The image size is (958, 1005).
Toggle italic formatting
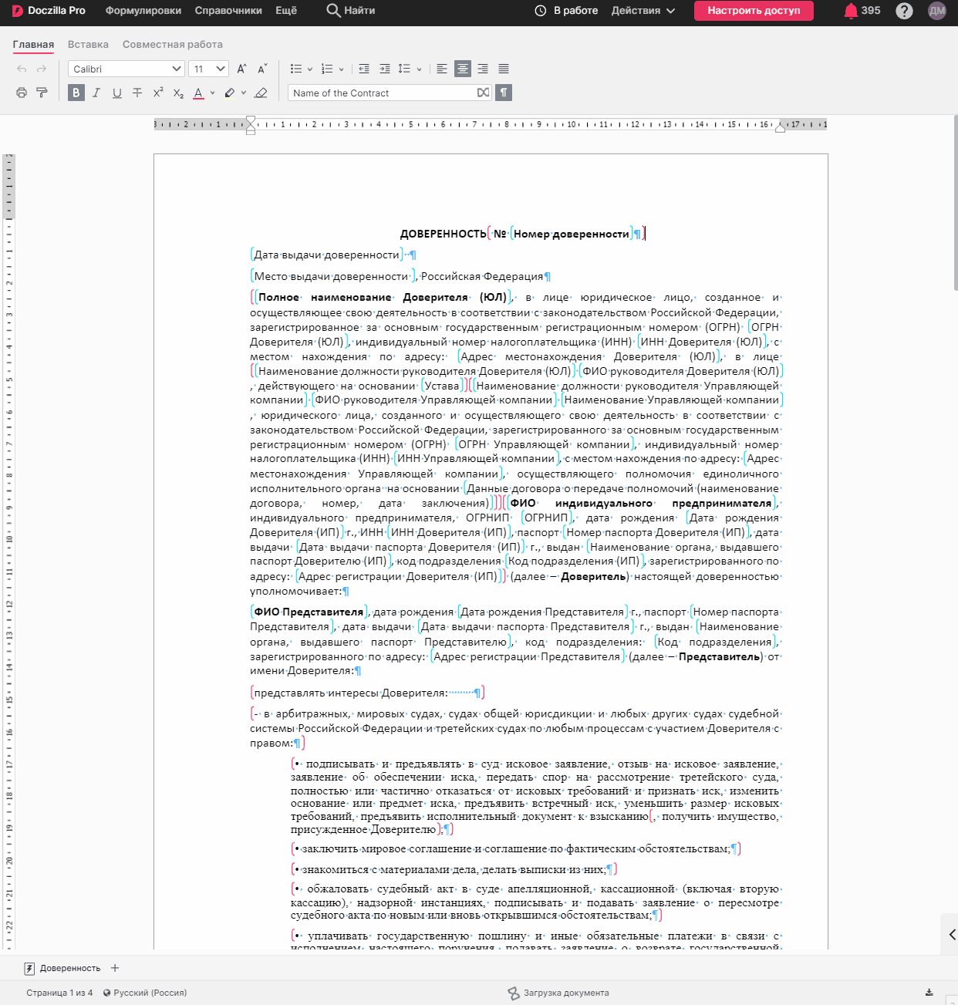(x=96, y=93)
